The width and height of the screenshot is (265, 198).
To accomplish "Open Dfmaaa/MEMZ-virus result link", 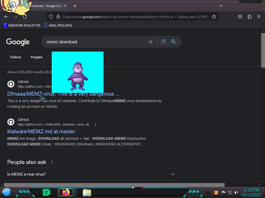I will click(63, 94).
